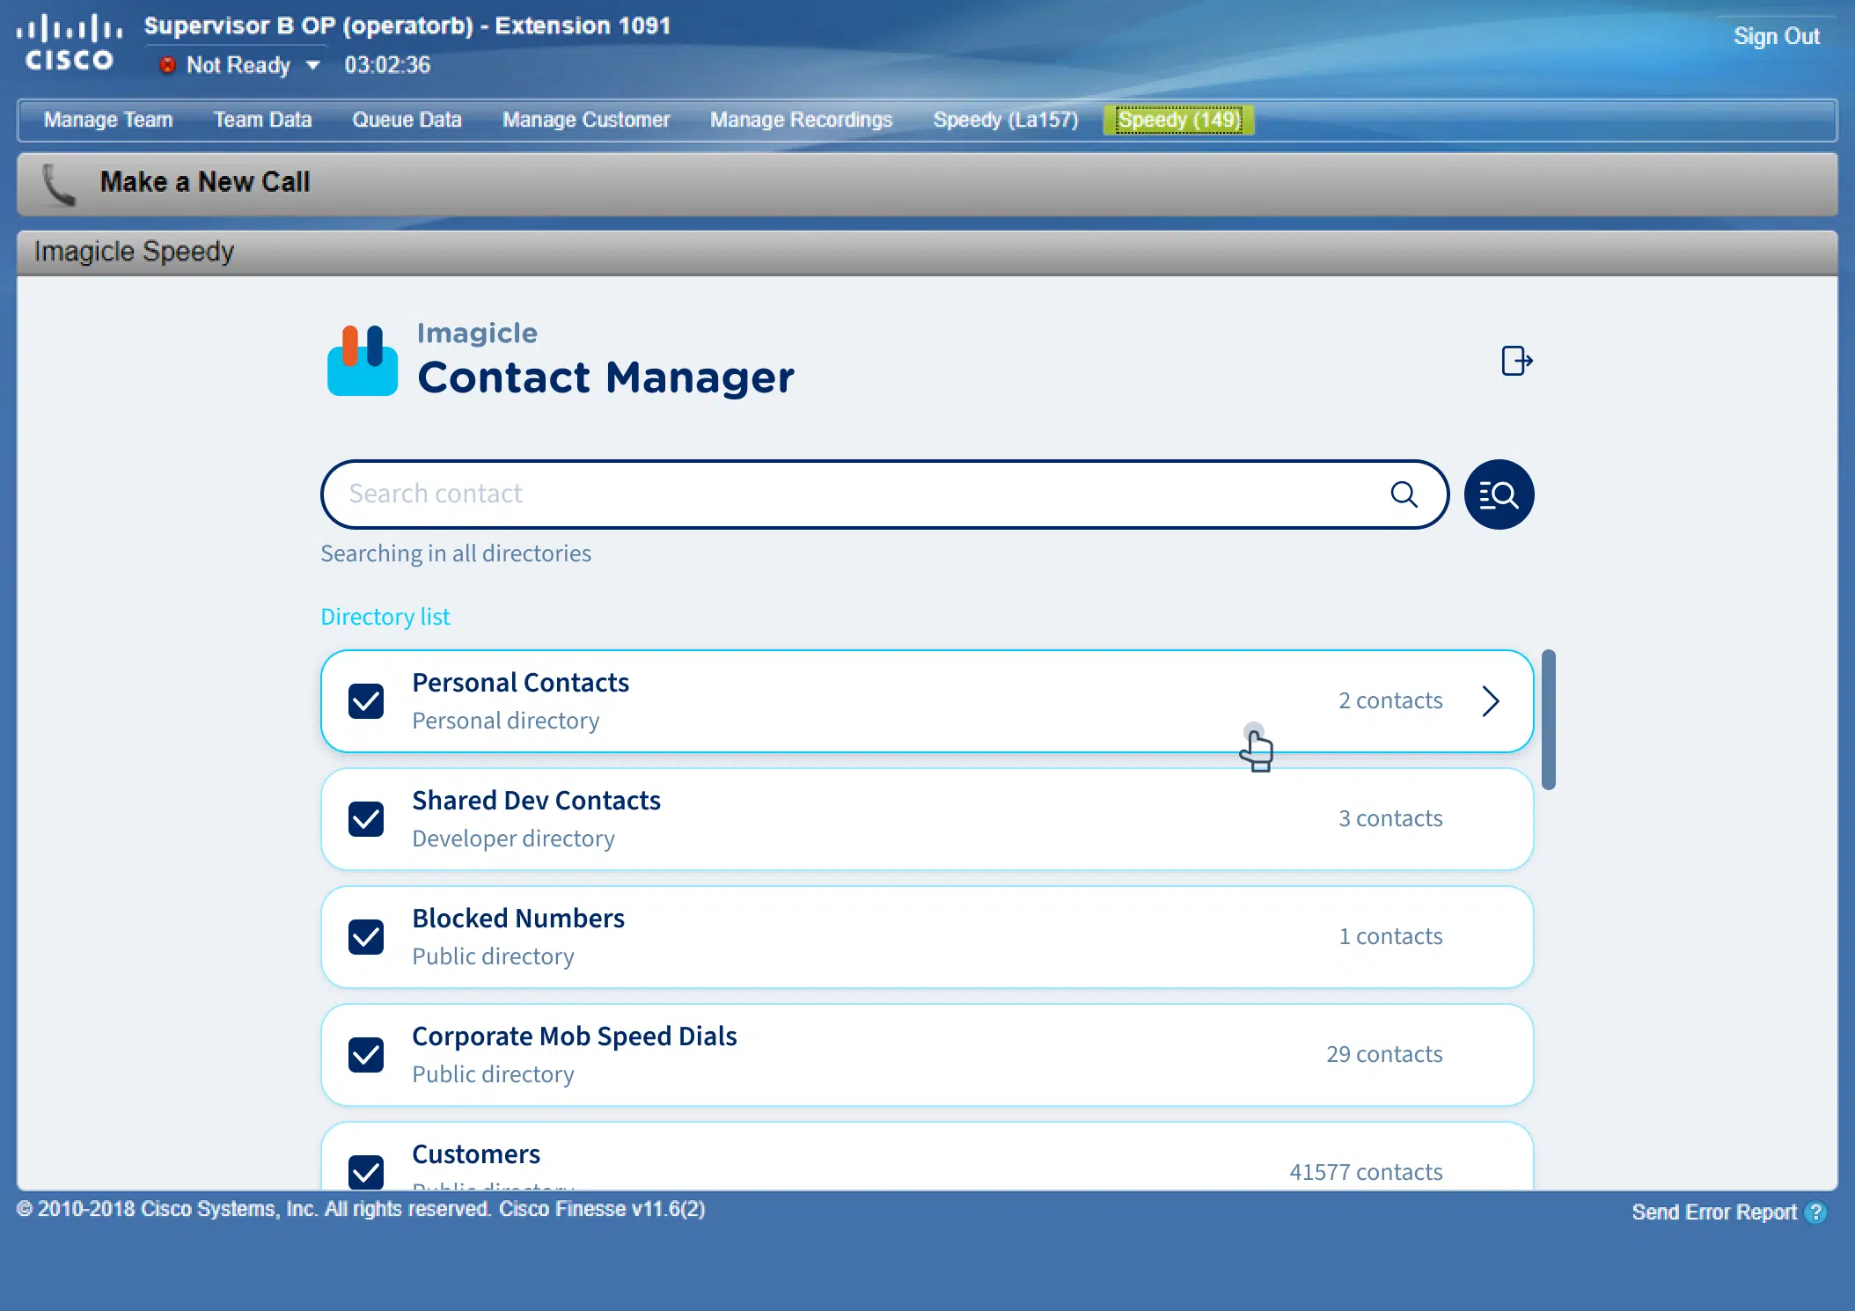Screen dimensions: 1855x1311
Task: Open the Manage Team tab
Action: 108,120
